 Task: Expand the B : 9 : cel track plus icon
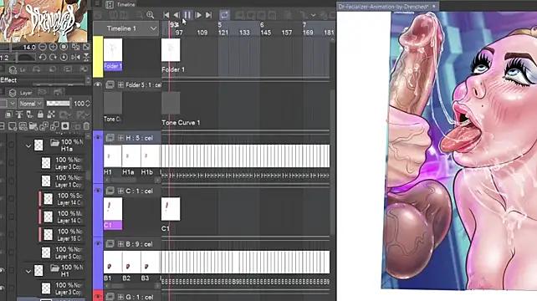[x=120, y=244]
